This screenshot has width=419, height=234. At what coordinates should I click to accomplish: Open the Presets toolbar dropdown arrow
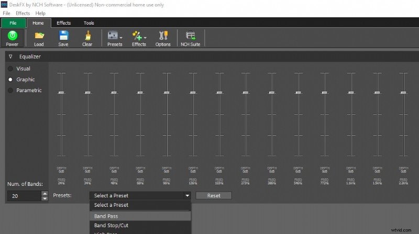[121, 38]
